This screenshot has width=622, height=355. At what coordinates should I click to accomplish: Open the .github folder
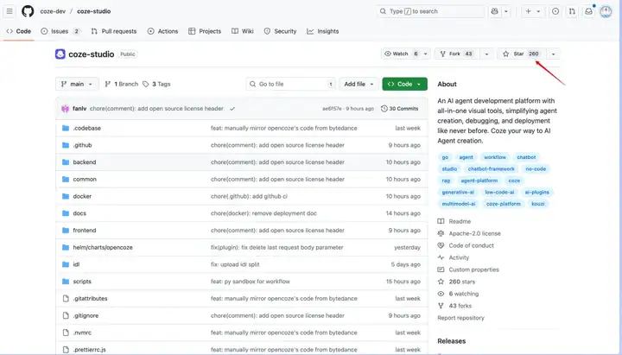[83, 145]
